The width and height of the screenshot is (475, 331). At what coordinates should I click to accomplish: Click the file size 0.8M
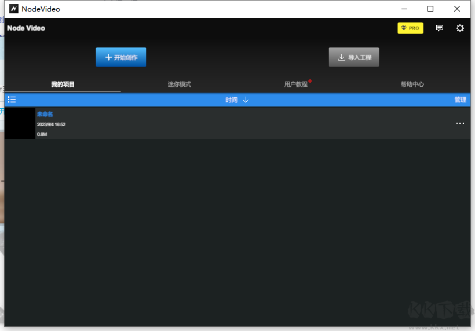42,134
